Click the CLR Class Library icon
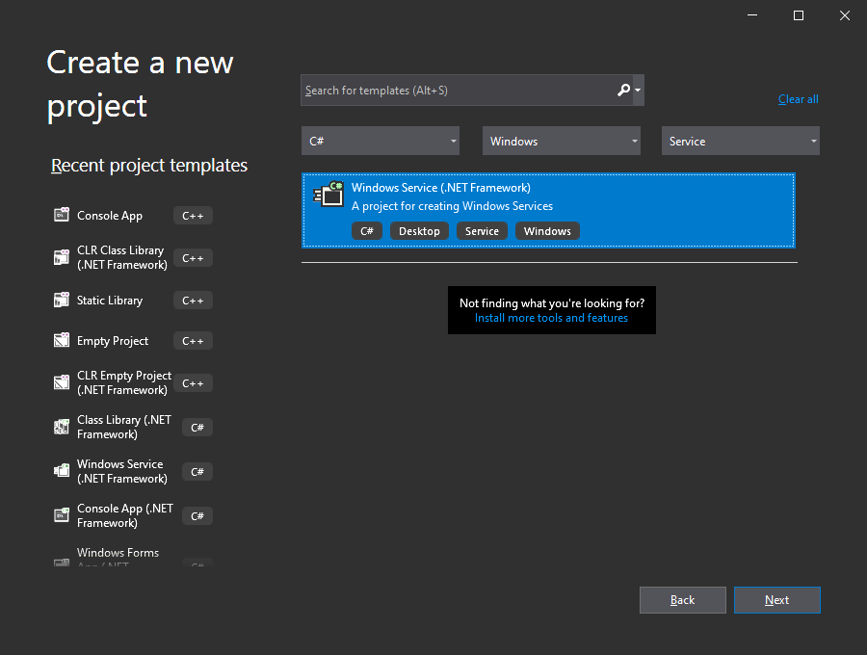The width and height of the screenshot is (867, 655). (62, 257)
